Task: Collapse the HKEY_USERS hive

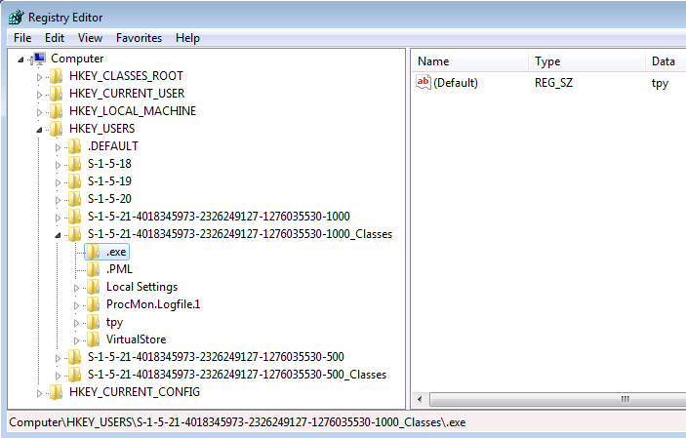Action: (x=40, y=129)
